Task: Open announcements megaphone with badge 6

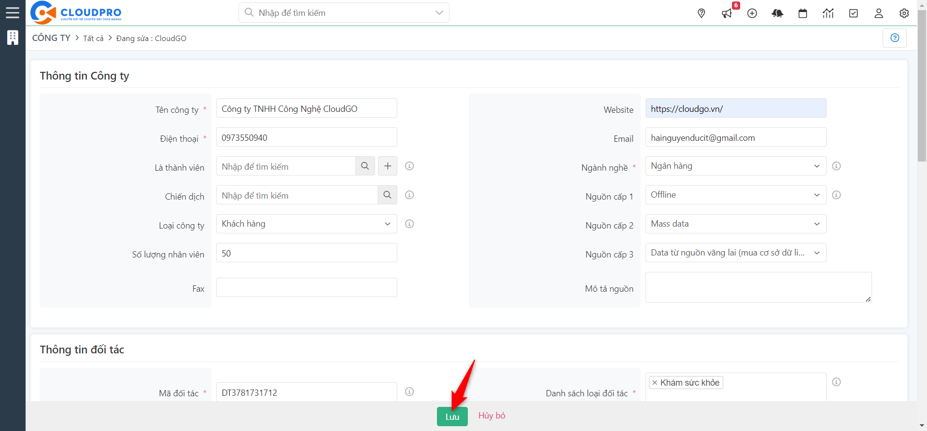Action: [727, 13]
